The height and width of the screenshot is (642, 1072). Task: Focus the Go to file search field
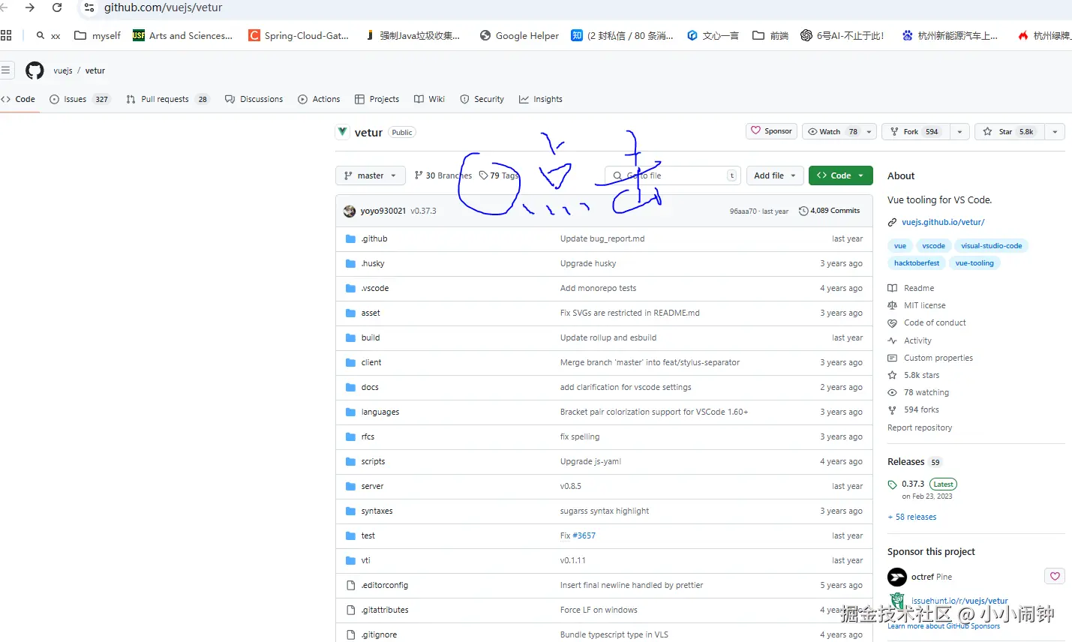coord(673,175)
